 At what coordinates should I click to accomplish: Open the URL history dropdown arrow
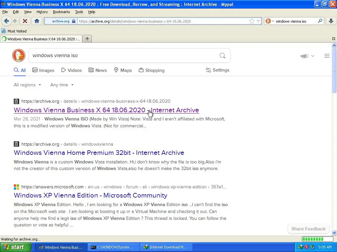pos(258,21)
